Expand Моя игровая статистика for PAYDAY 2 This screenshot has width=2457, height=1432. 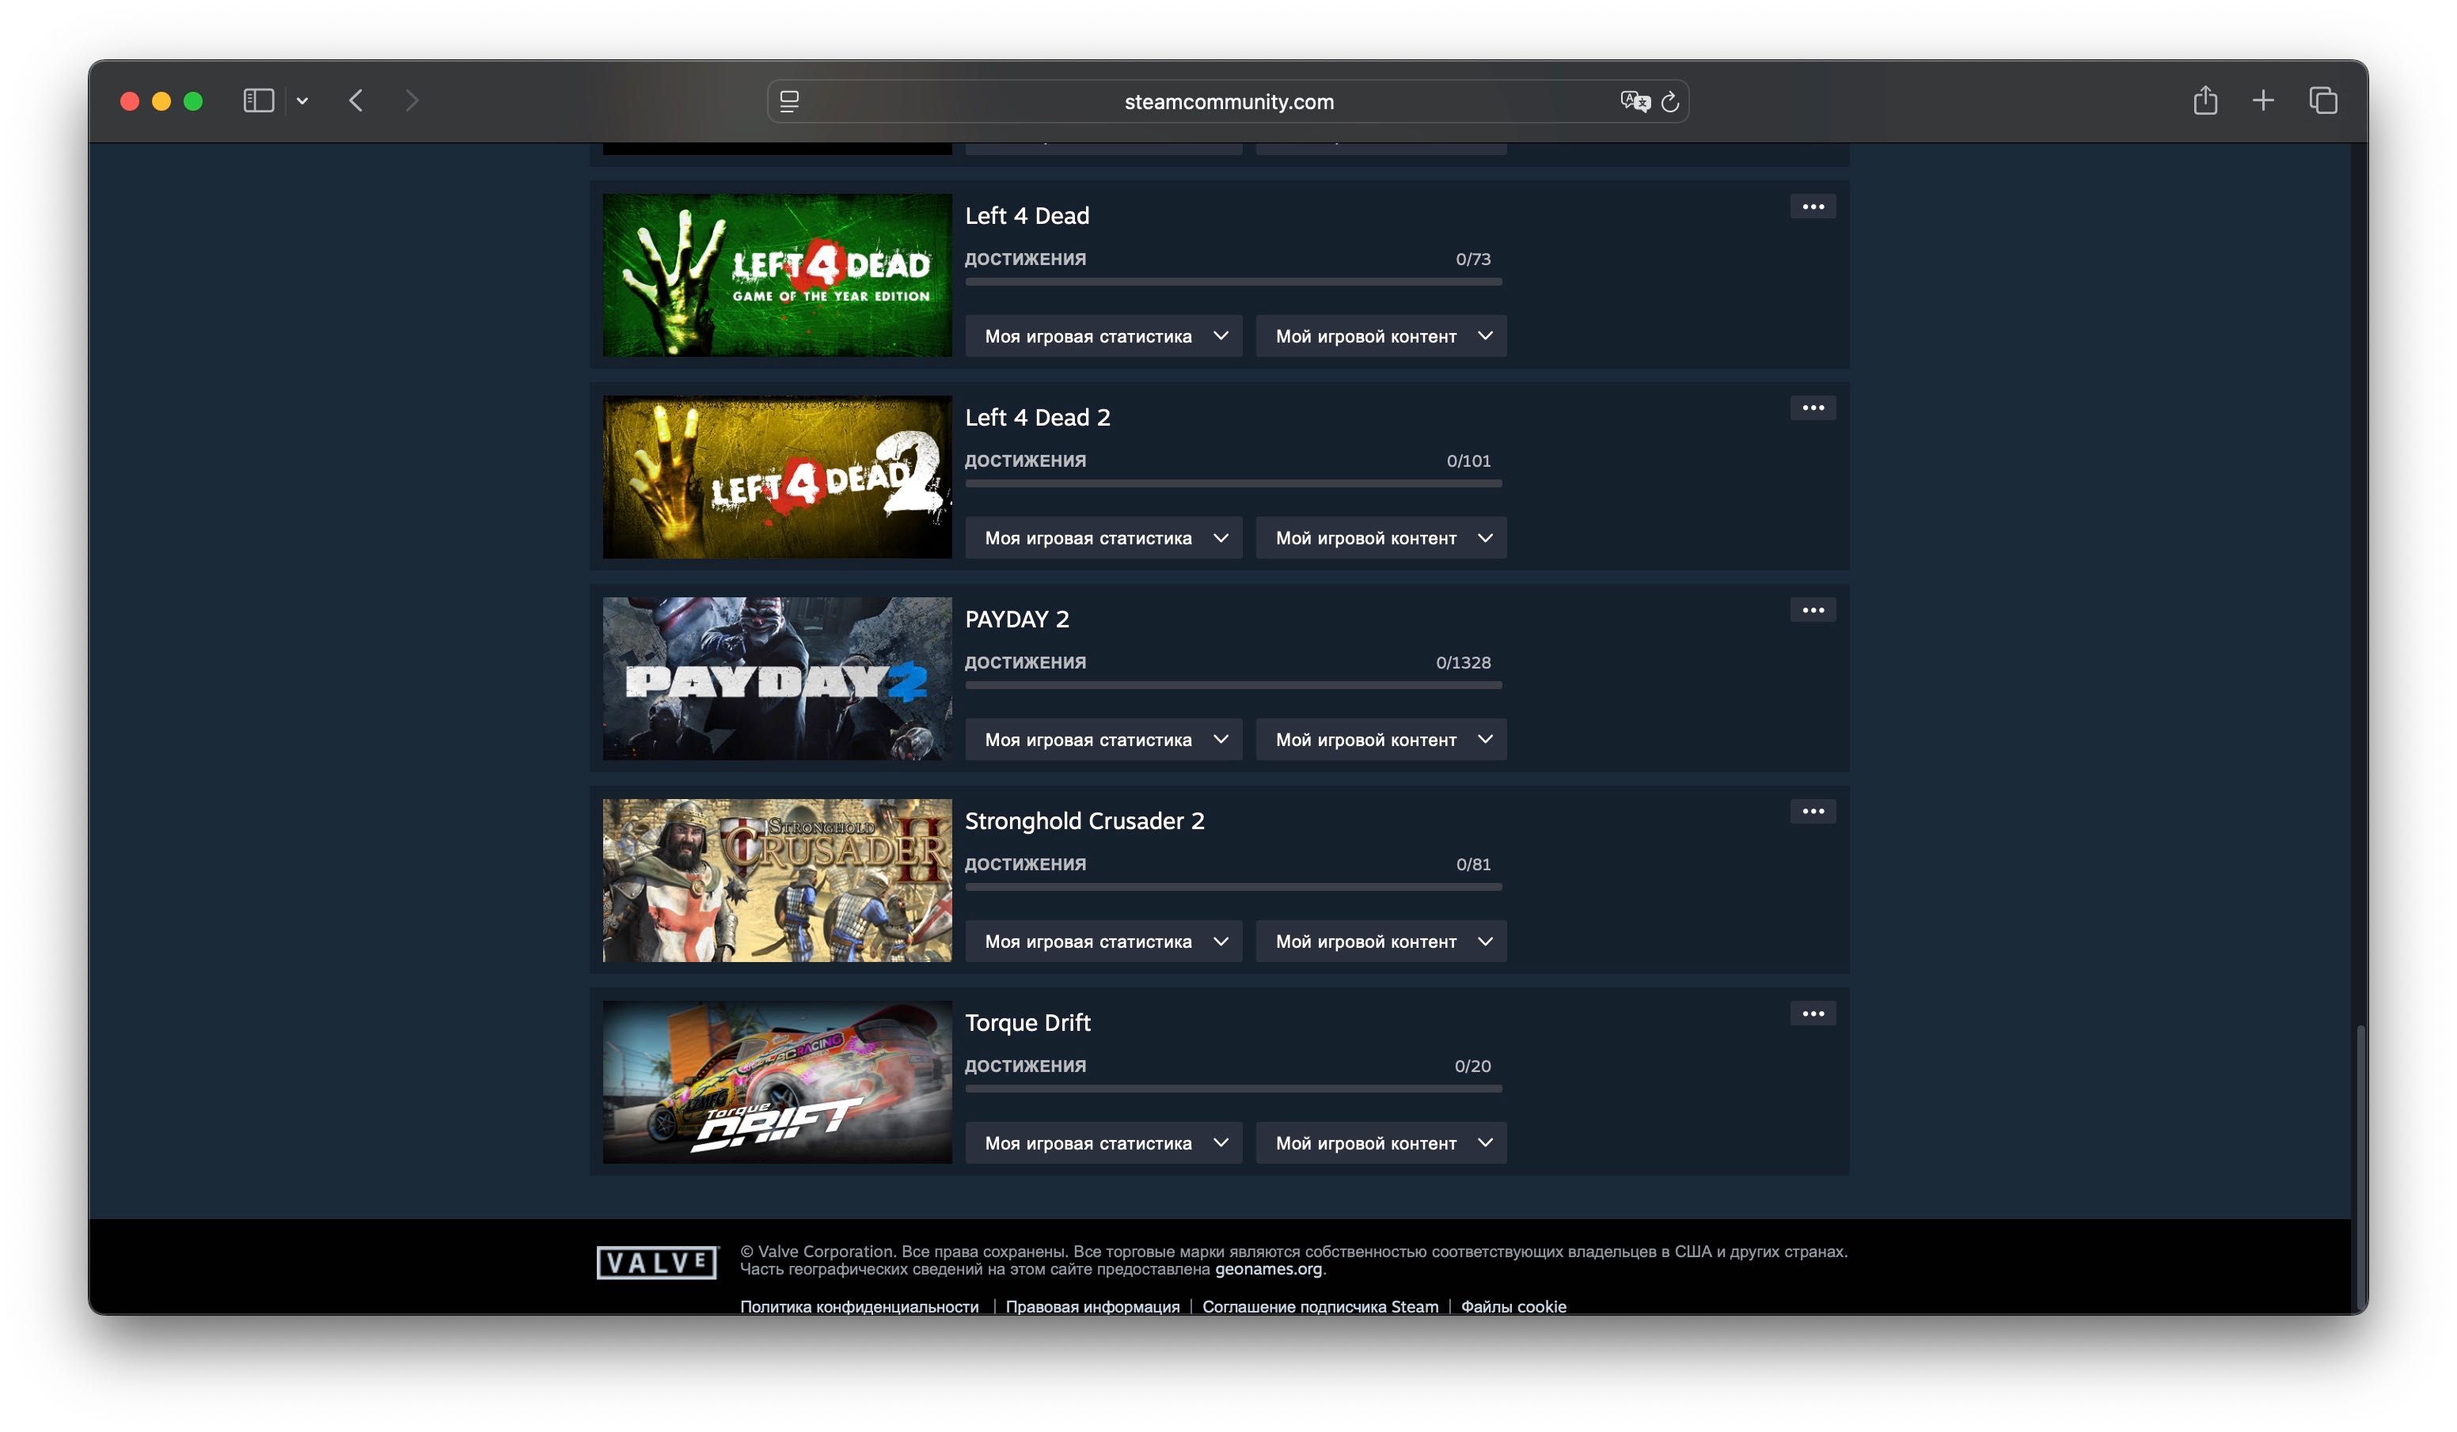tap(1103, 740)
